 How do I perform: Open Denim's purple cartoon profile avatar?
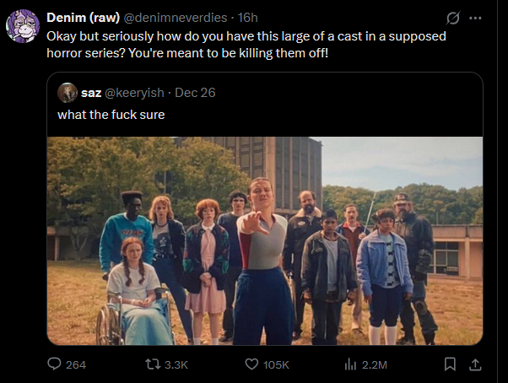pos(23,26)
